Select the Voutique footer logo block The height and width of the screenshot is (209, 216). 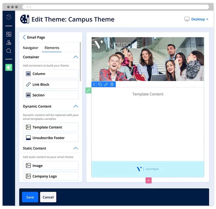pyautogui.click(x=148, y=169)
